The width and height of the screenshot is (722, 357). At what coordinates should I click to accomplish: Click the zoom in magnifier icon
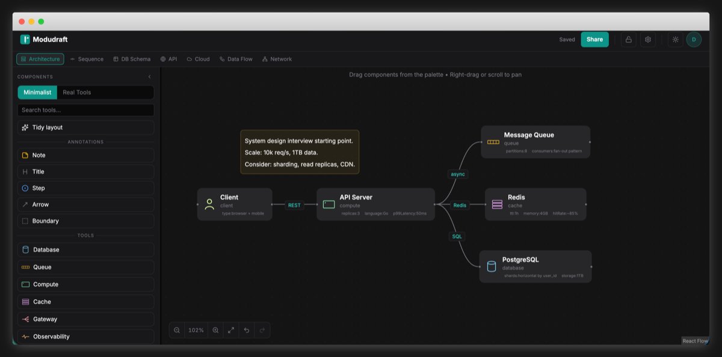tap(215, 330)
